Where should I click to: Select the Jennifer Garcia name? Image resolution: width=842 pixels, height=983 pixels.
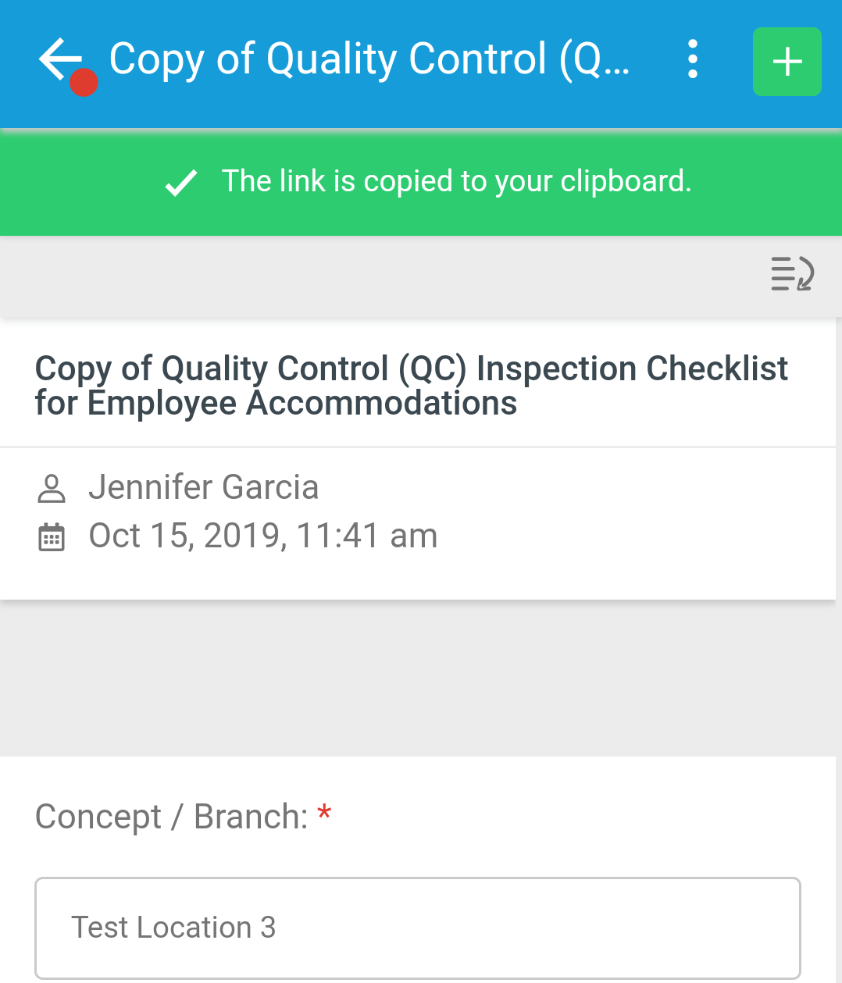[x=204, y=487]
